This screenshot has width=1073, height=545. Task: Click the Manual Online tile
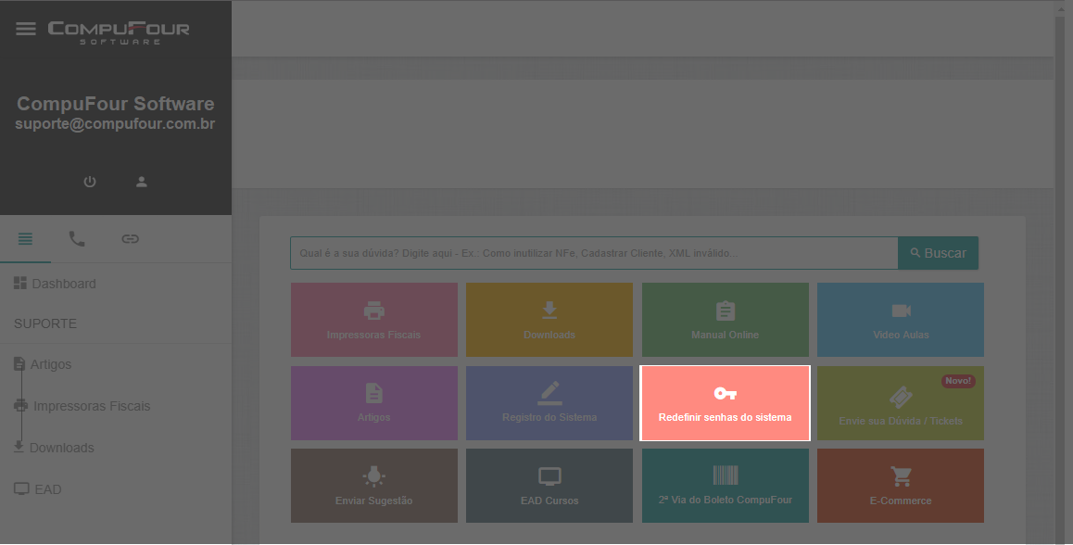click(725, 320)
